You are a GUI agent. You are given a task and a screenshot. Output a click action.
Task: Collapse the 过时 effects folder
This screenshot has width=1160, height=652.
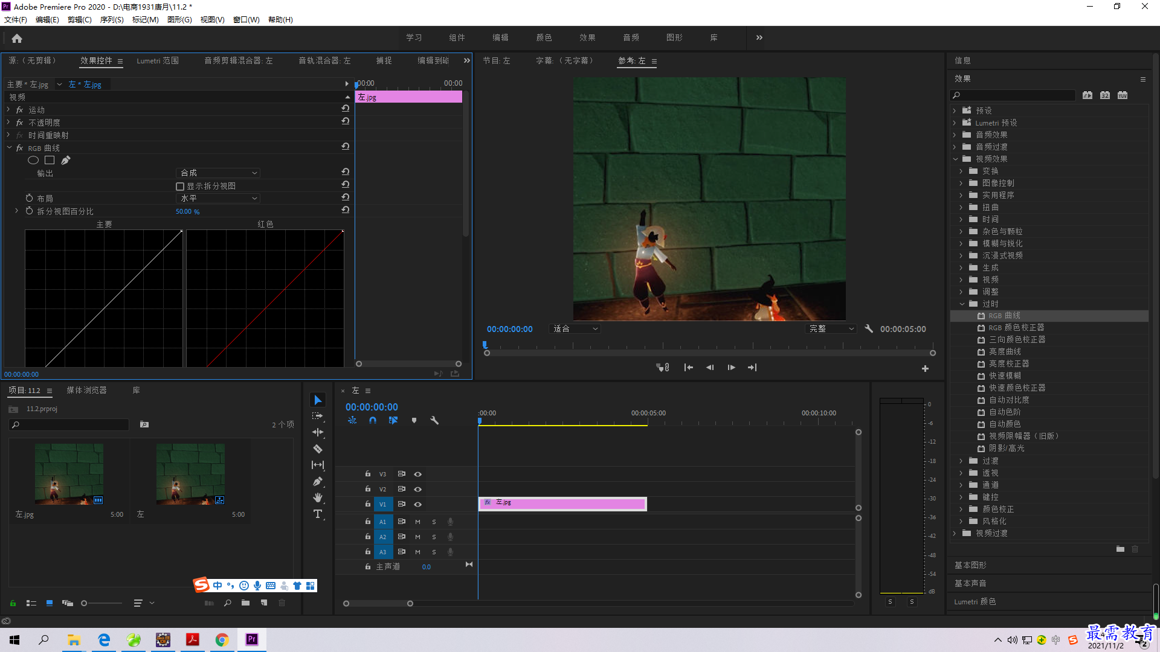click(962, 304)
